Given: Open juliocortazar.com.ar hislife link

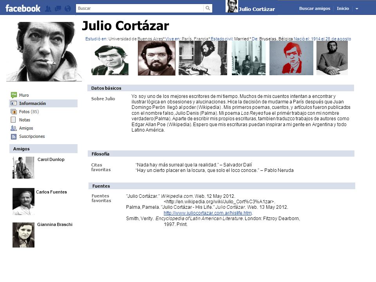Looking at the screenshot, I should (x=208, y=213).
